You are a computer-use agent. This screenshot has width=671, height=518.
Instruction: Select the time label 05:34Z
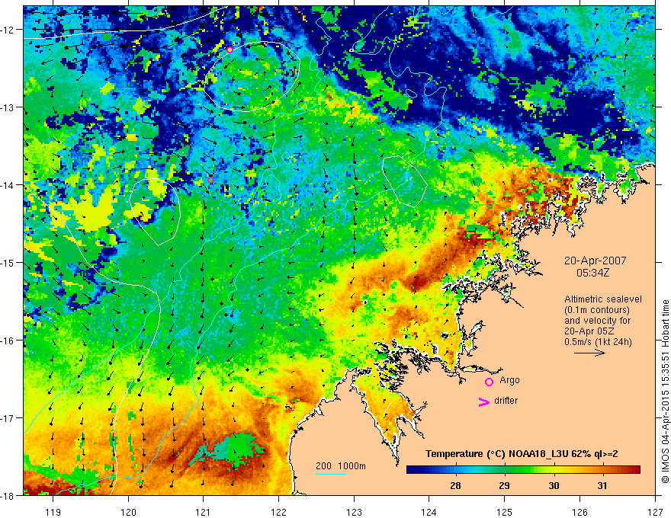[592, 273]
